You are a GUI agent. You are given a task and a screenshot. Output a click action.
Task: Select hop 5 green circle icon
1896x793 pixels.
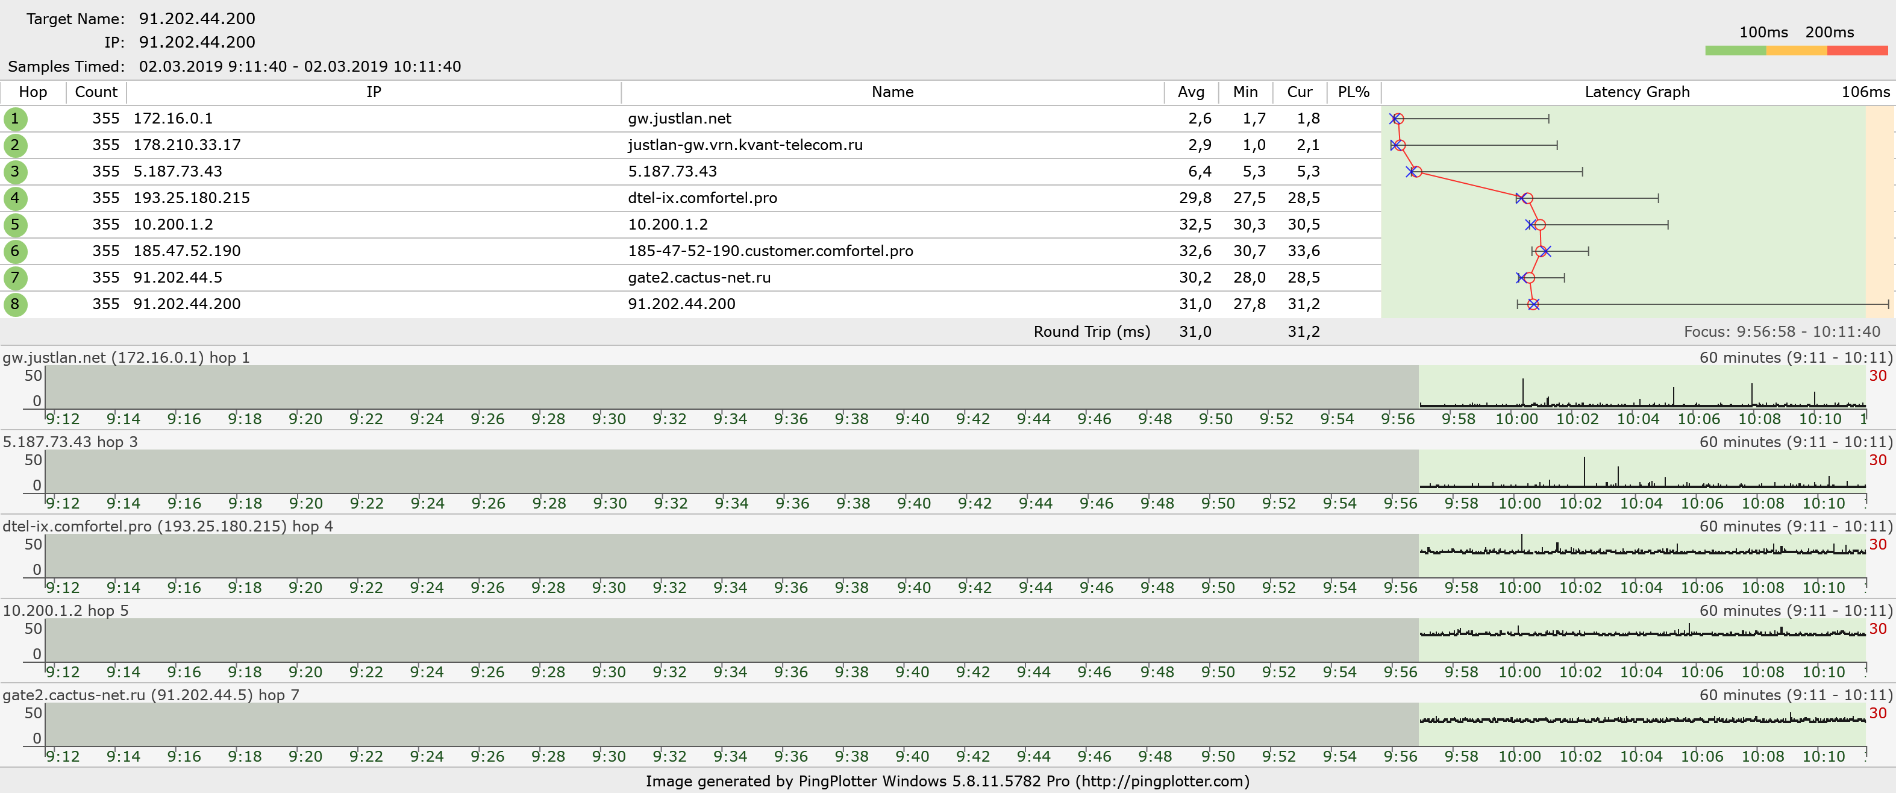tap(14, 225)
